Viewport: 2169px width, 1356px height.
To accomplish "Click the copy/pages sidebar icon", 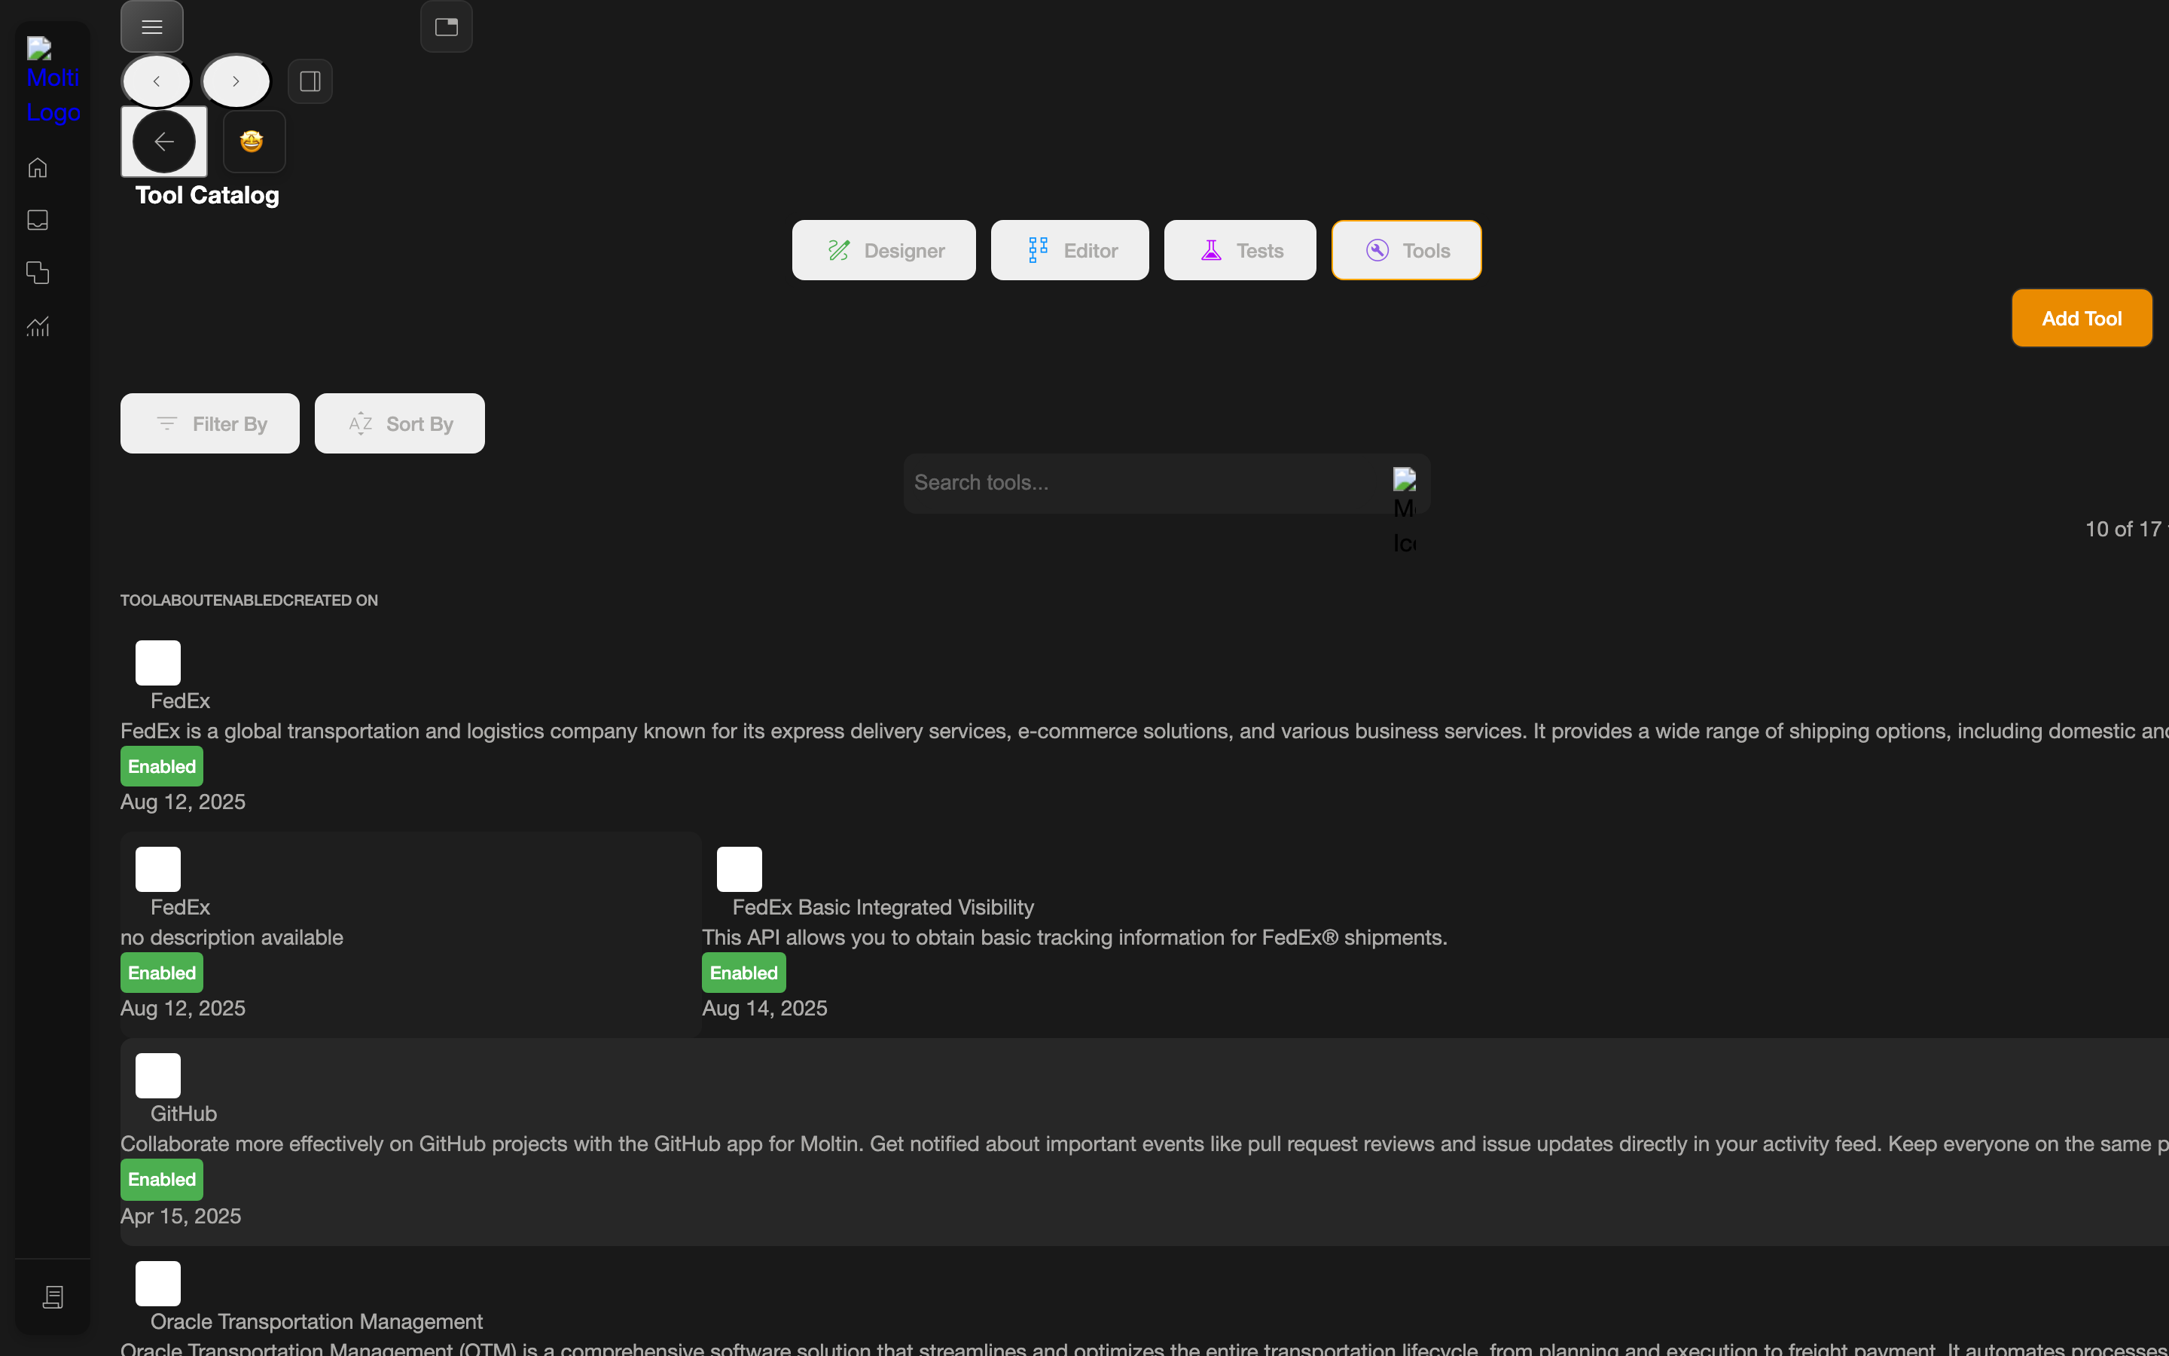I will (x=38, y=273).
